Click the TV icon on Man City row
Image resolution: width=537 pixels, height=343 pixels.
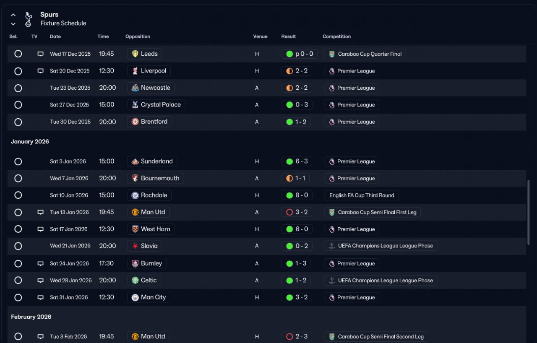[40, 298]
